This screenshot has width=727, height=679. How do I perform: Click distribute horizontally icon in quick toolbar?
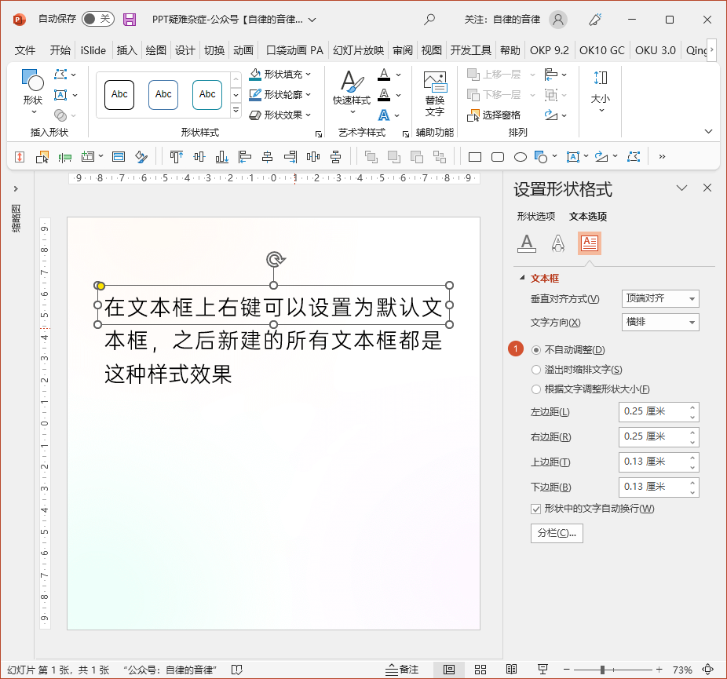(x=313, y=157)
